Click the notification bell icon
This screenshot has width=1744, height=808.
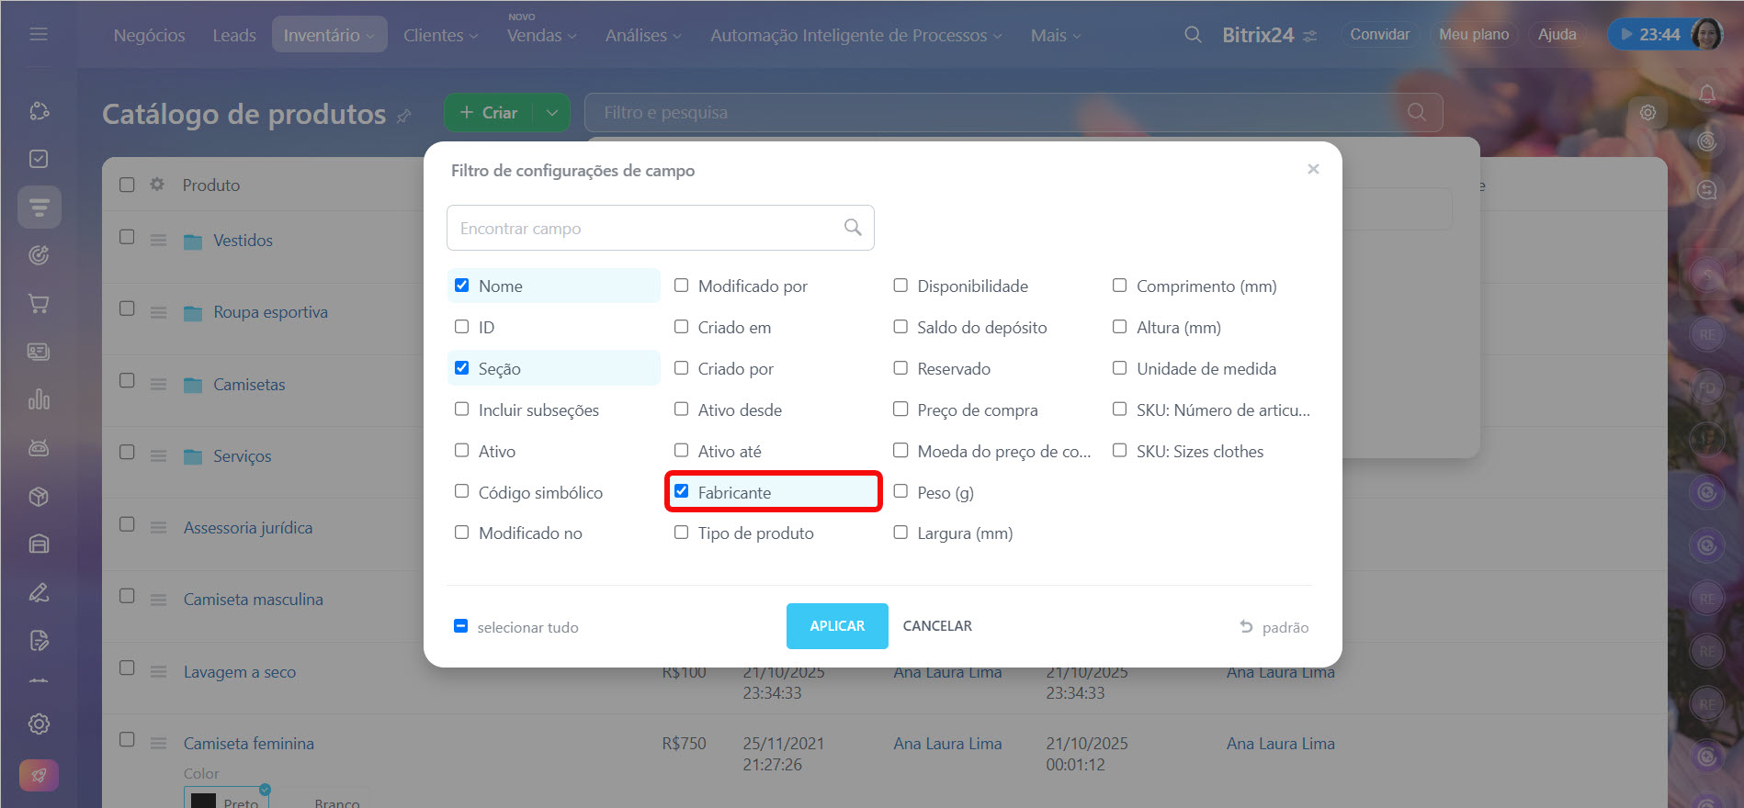click(1706, 94)
